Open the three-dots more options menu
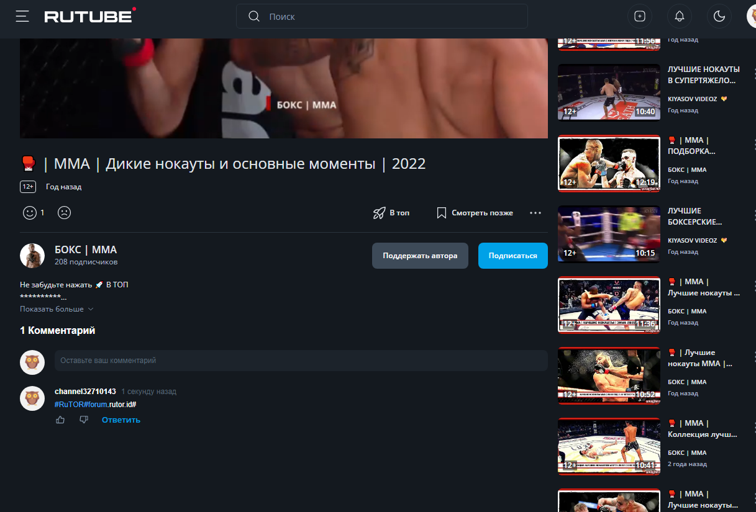Image resolution: width=756 pixels, height=512 pixels. pyautogui.click(x=535, y=213)
